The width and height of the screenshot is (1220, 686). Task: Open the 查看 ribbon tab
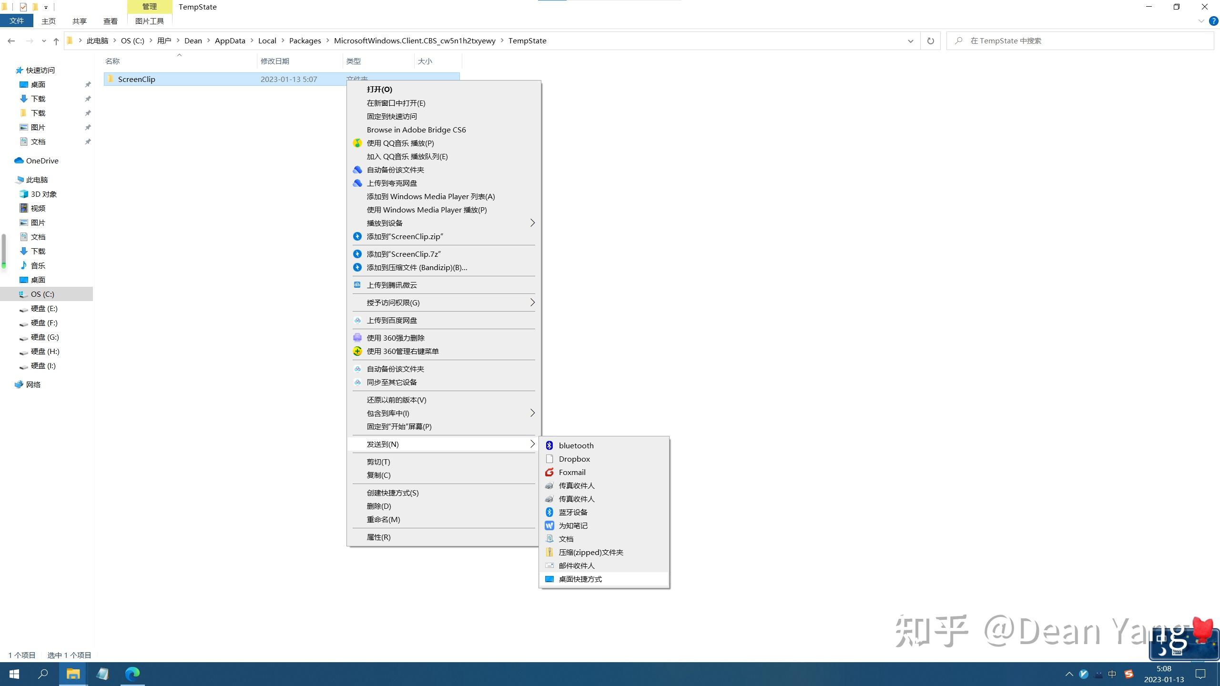click(111, 21)
